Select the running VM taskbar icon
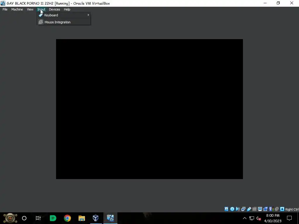Viewport: 299px width, 224px height. coord(110,218)
